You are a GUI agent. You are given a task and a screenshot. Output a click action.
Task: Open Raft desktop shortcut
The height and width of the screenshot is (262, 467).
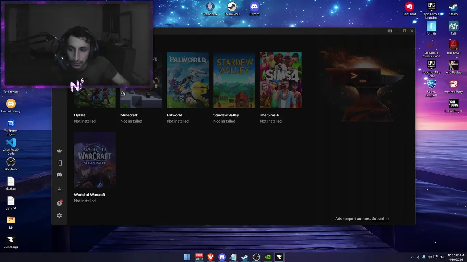[454, 28]
